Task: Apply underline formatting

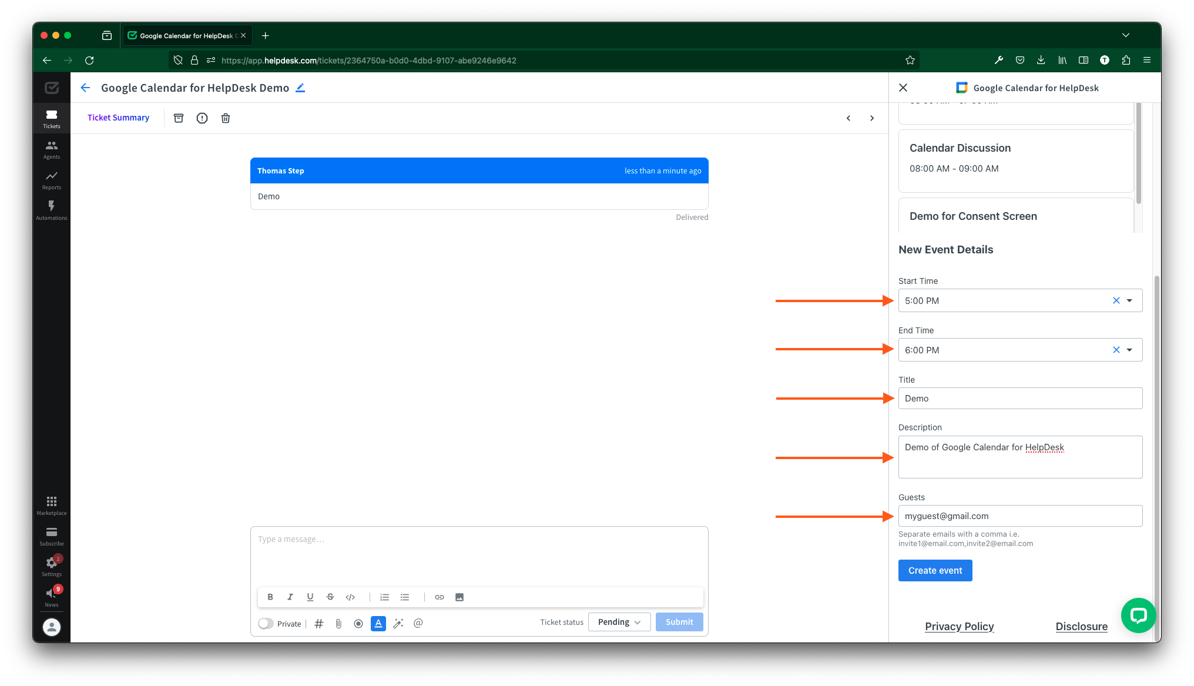Action: click(x=310, y=597)
